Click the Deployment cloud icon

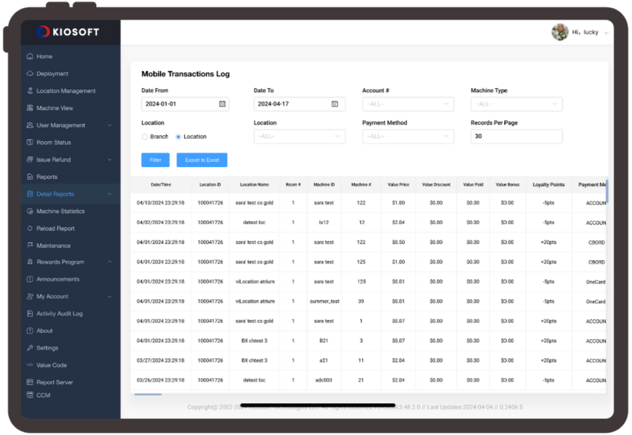30,73
